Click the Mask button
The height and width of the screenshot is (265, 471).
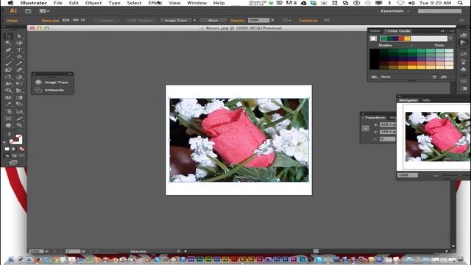[213, 21]
